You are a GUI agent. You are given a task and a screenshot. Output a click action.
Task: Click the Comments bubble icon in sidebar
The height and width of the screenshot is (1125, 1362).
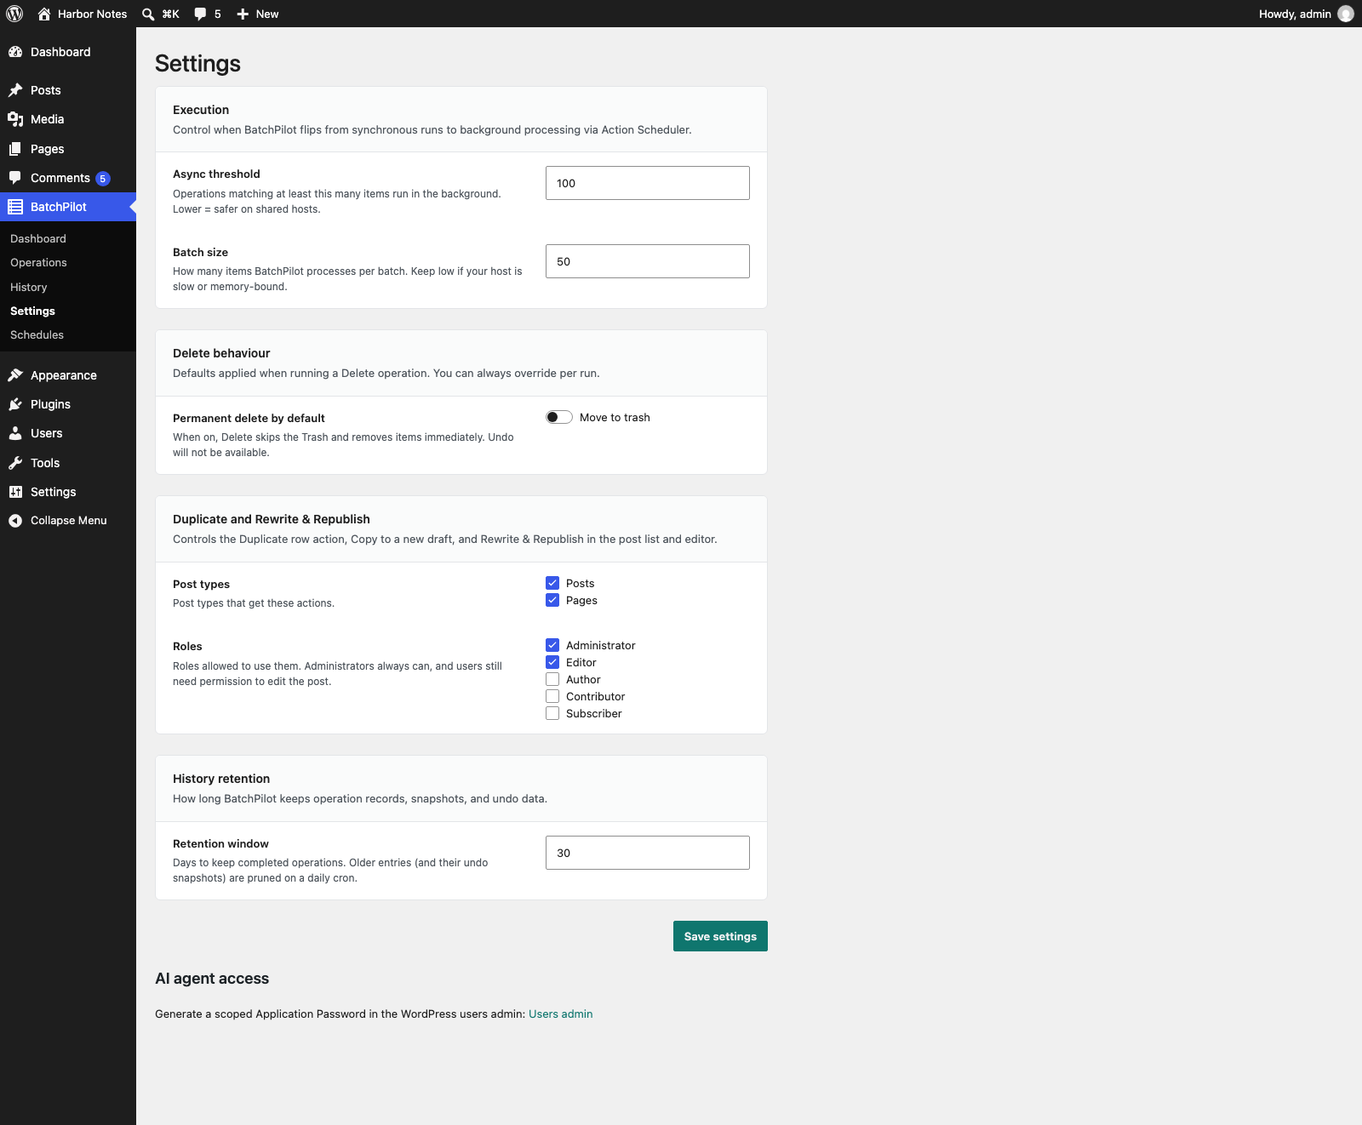[x=15, y=178]
